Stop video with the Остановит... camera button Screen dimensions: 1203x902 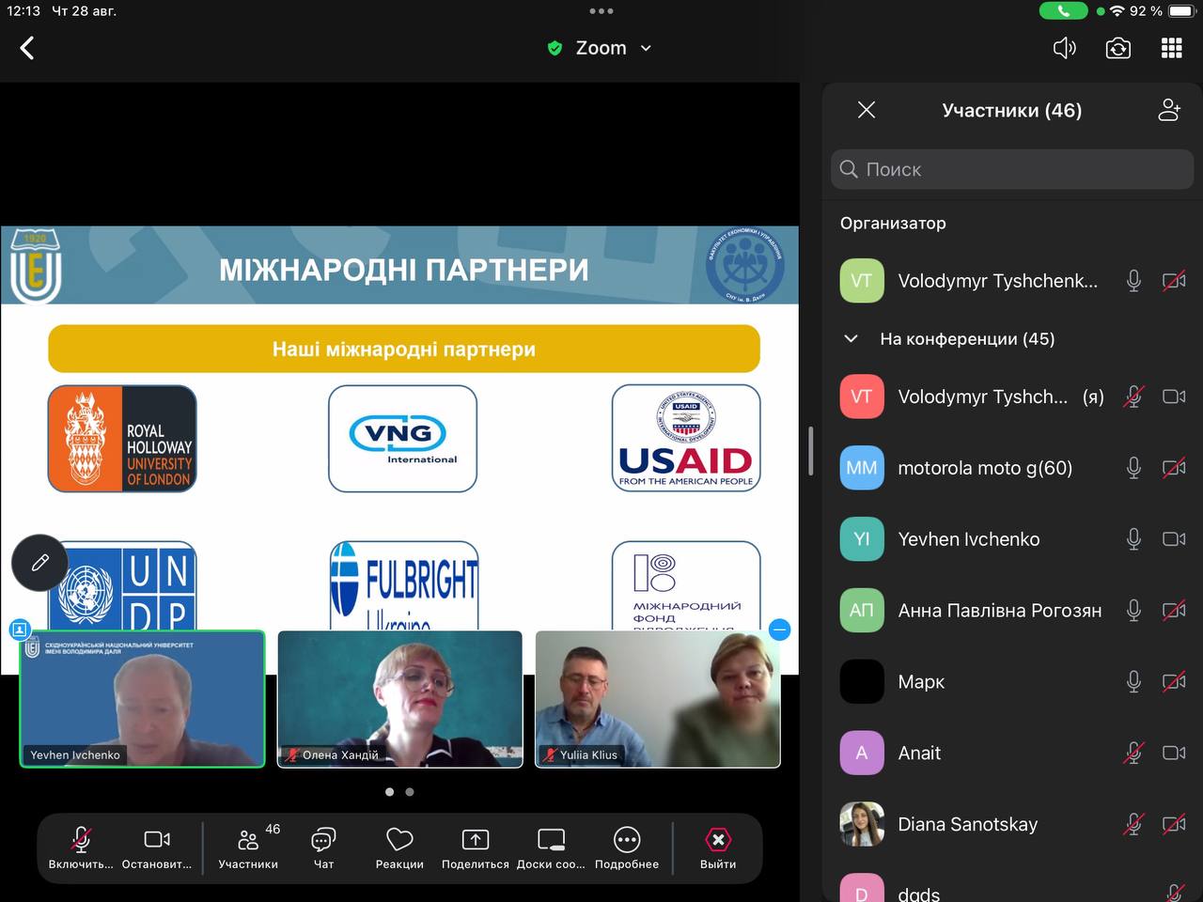(157, 848)
